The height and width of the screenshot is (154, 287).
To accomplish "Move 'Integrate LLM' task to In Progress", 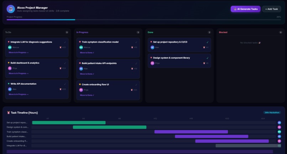I will click(19, 53).
